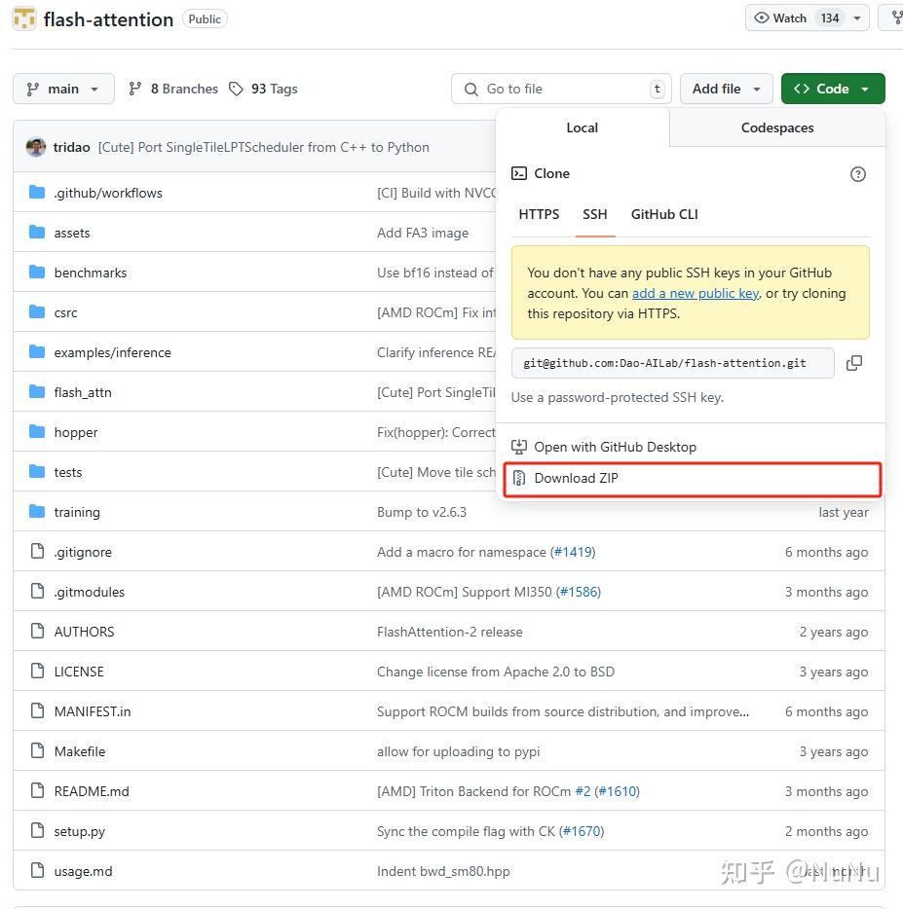Open the latest commit message link
Screen dimensions: 903x909
point(264,147)
